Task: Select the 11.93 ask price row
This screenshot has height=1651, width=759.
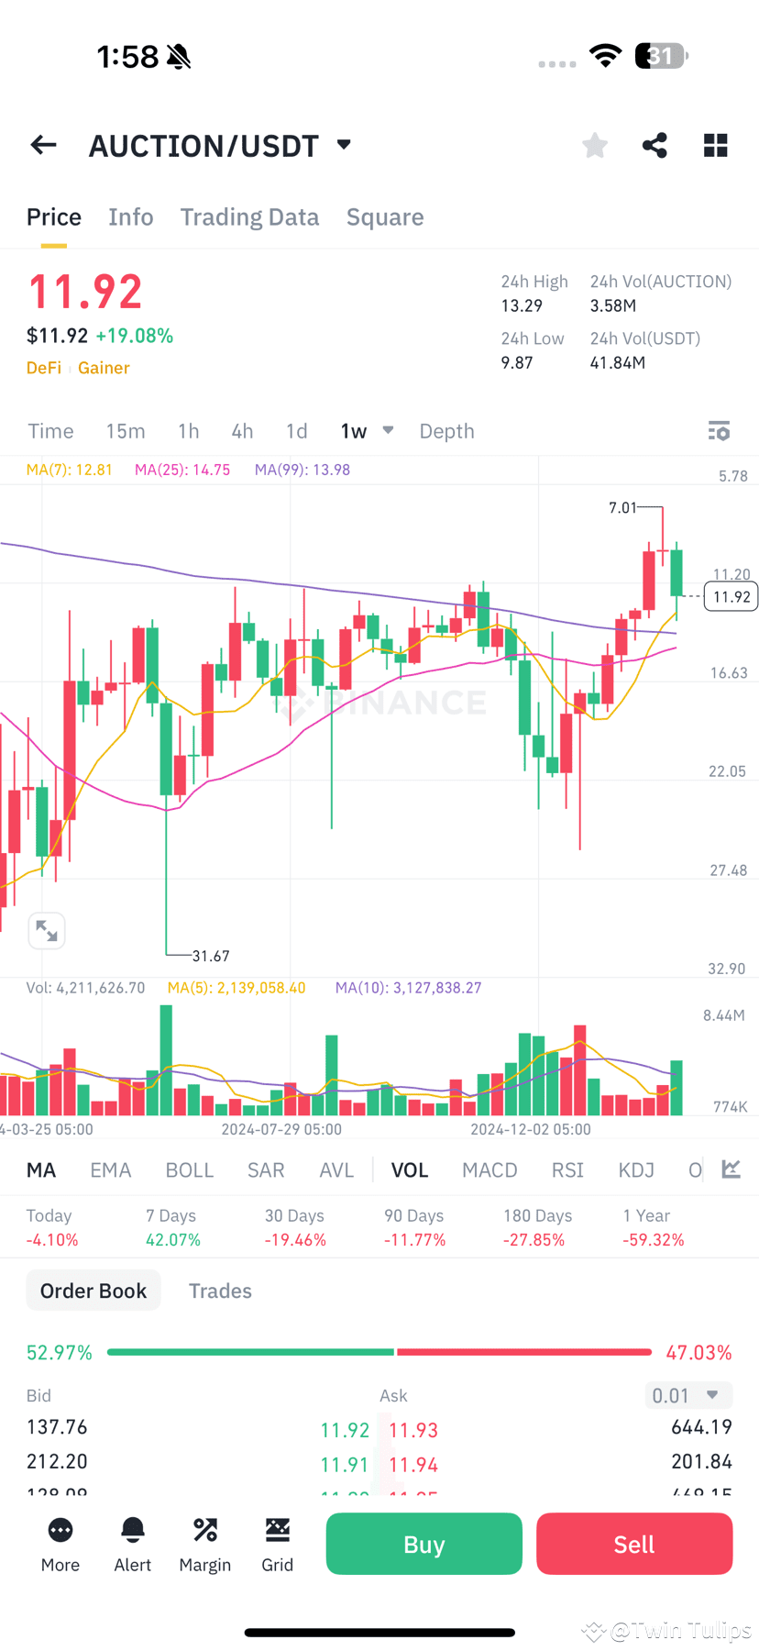Action: tap(412, 1429)
